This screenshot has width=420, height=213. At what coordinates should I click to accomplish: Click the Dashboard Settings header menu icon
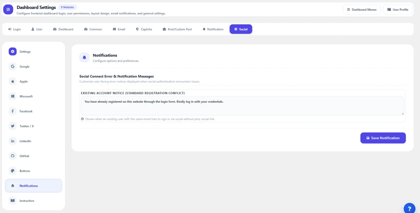click(x=8, y=9)
